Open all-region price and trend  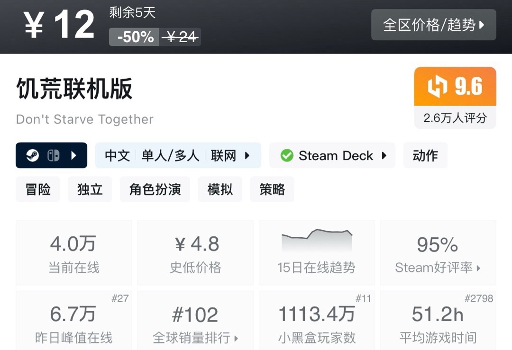click(x=433, y=25)
